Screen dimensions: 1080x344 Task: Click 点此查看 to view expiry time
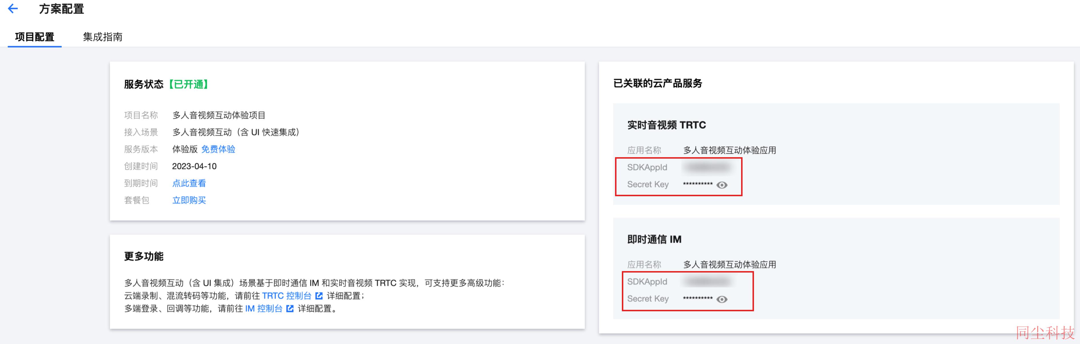tap(189, 183)
